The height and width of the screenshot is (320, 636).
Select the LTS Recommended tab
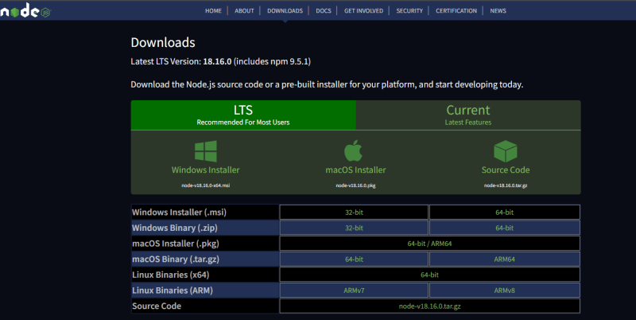[x=243, y=115]
